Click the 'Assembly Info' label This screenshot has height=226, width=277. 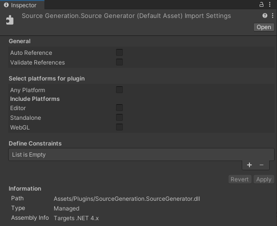click(x=30, y=218)
